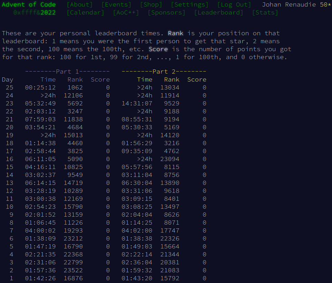Click the Part 2 column group header
The width and height of the screenshot is (332, 283).
pos(164,72)
